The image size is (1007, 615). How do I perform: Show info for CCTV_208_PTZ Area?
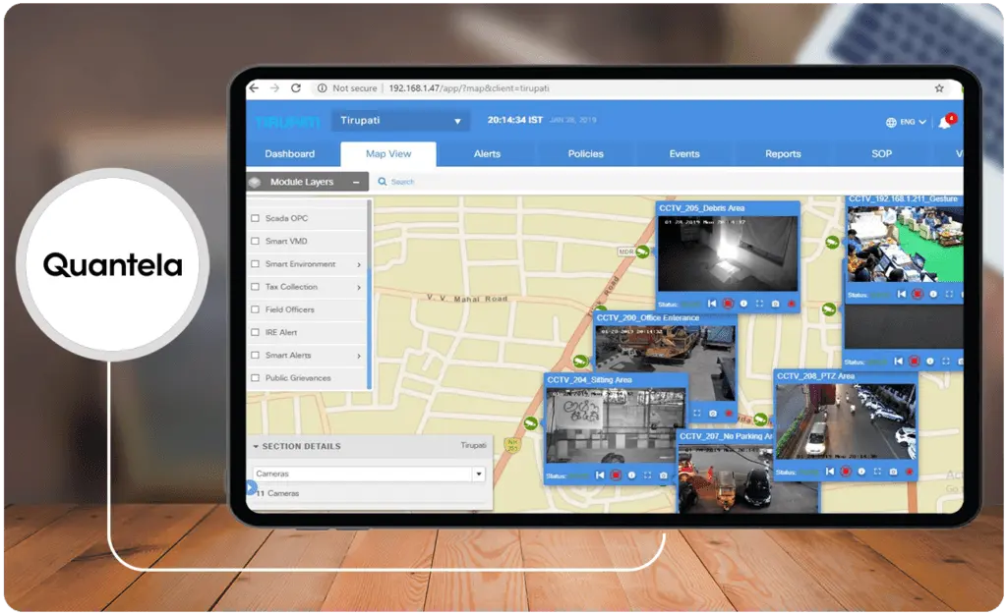click(861, 472)
